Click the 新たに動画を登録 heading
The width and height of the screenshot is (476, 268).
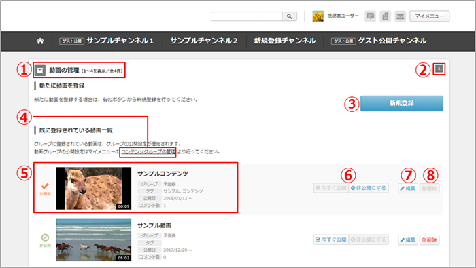[x=62, y=85]
